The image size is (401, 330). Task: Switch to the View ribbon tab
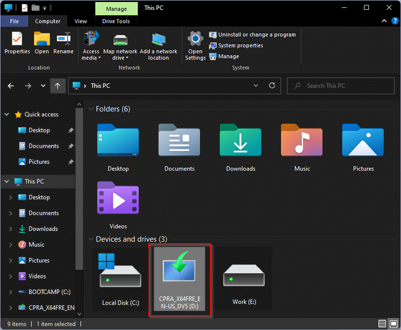point(80,21)
